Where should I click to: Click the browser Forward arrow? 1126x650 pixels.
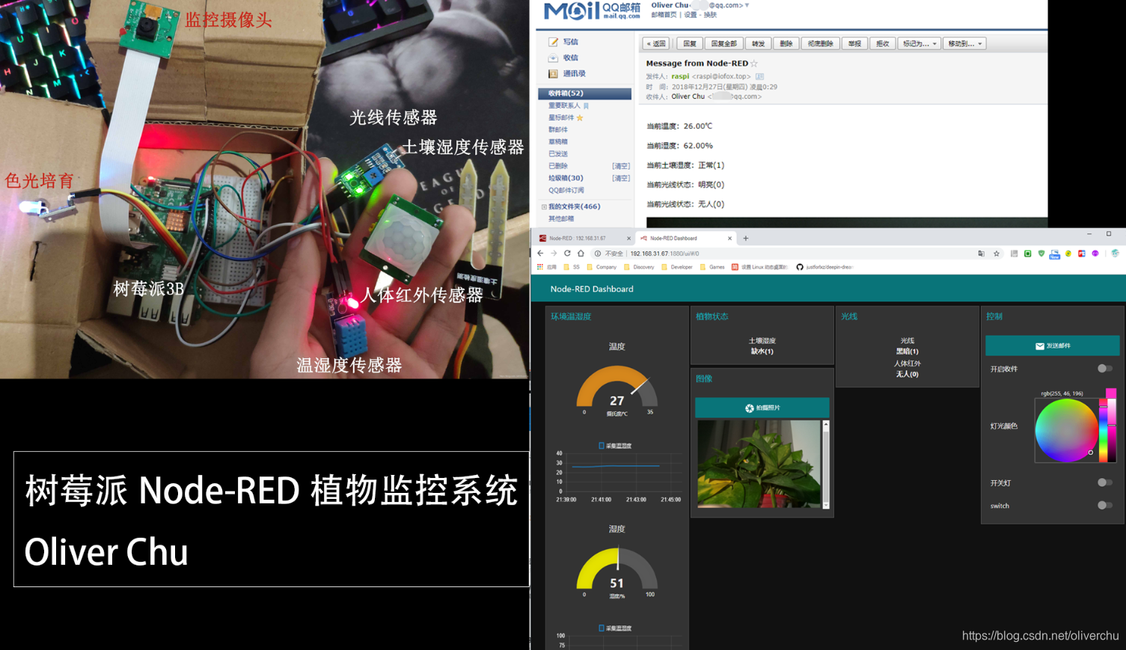pos(554,254)
